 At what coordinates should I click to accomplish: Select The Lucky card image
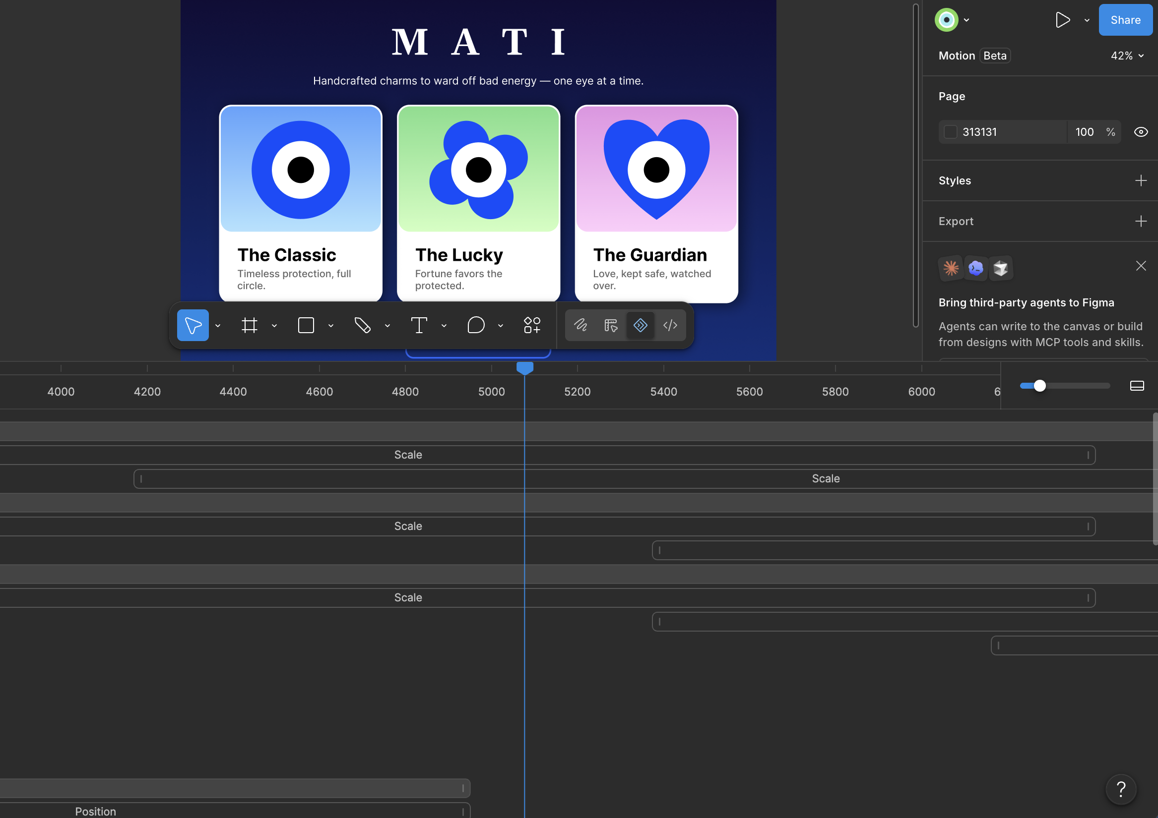click(478, 170)
